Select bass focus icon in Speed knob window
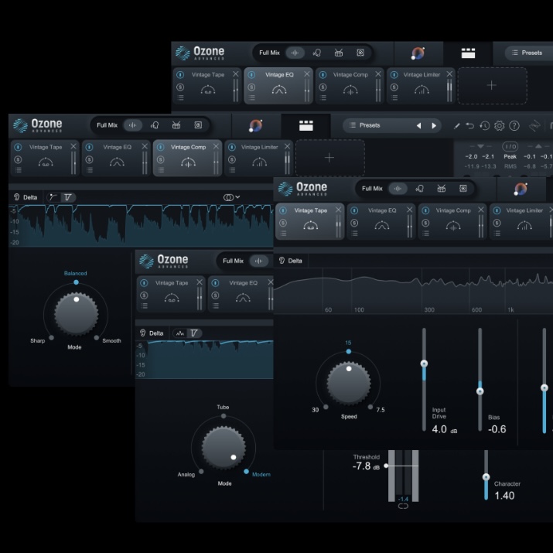Viewport: 553px width, 553px height. pyautogui.click(x=463, y=189)
